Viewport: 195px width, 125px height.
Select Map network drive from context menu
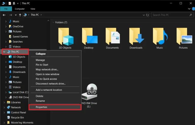pyautogui.click(x=47, y=69)
